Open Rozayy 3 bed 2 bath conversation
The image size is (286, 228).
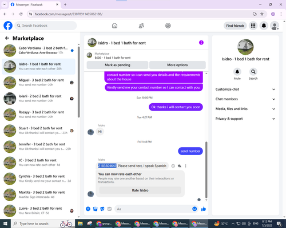(38, 115)
